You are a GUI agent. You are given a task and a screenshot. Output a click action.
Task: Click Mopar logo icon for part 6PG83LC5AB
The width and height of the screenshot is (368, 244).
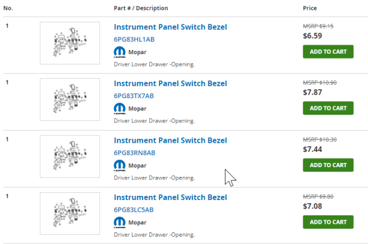[x=120, y=223]
